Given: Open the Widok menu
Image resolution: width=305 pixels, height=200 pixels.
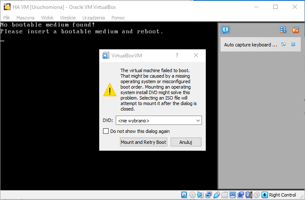Looking at the screenshot, I should click(x=47, y=18).
